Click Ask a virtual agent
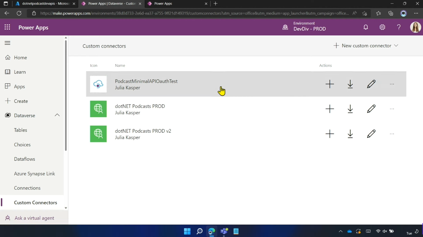The image size is (423, 237). pyautogui.click(x=34, y=218)
